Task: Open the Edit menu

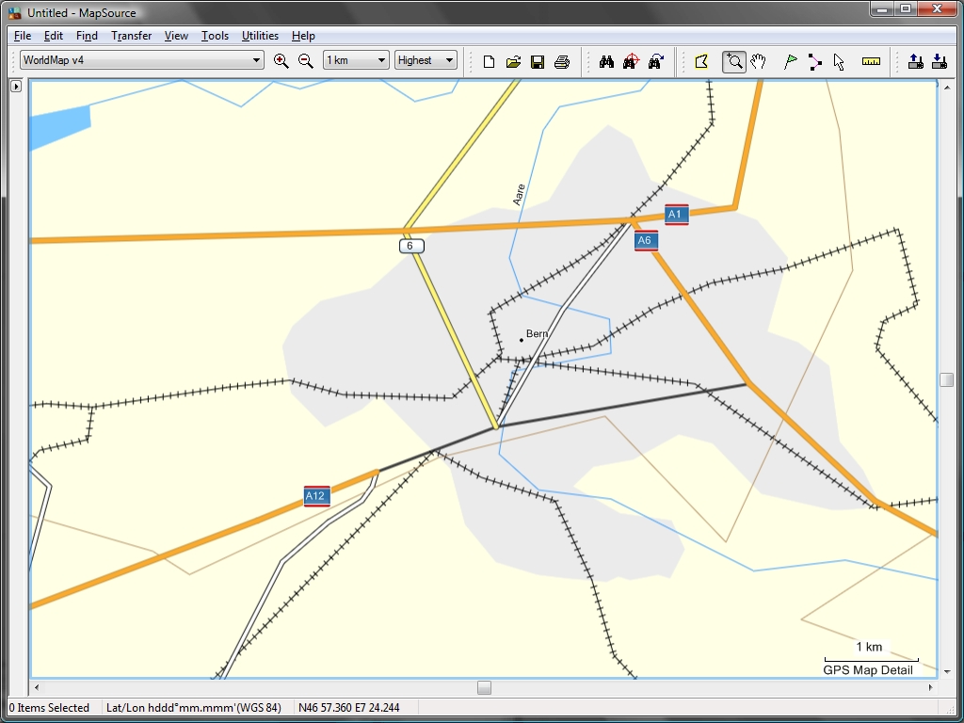Action: point(54,36)
